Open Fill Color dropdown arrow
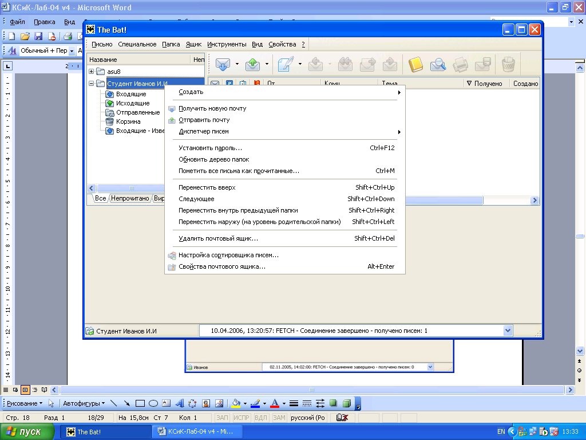The width and height of the screenshot is (586, 440). tap(245, 403)
